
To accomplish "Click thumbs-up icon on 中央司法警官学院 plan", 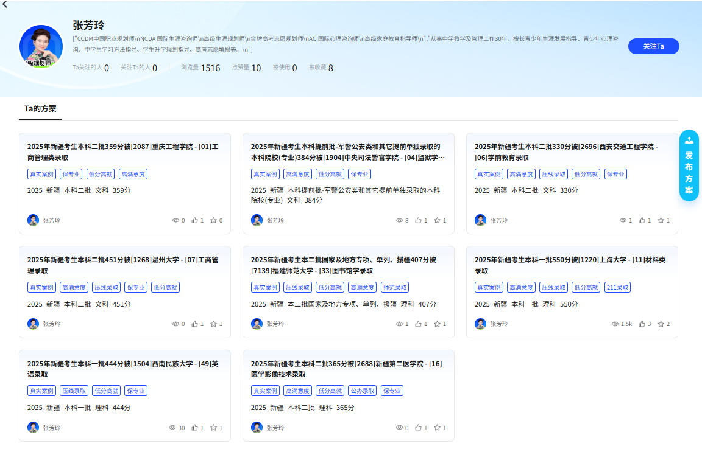I will click(419, 220).
